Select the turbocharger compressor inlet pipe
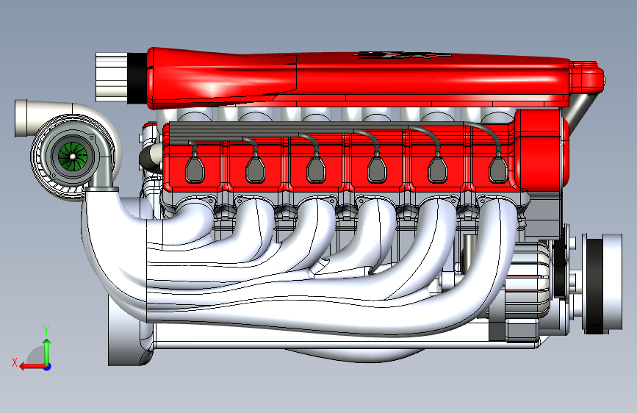The image size is (637, 413). (x=45, y=118)
